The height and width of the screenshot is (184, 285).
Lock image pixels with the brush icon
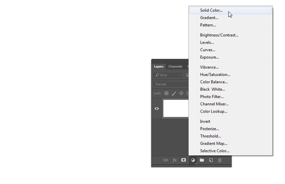click(174, 93)
